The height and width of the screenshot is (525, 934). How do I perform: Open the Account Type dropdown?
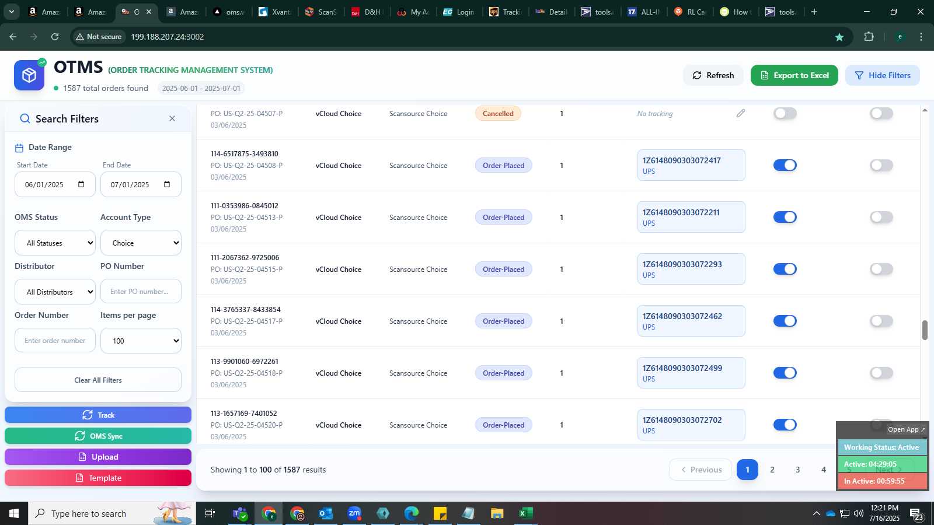[x=141, y=243]
